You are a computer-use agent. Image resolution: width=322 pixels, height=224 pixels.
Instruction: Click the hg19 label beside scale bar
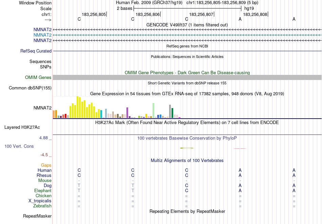click(x=249, y=8)
